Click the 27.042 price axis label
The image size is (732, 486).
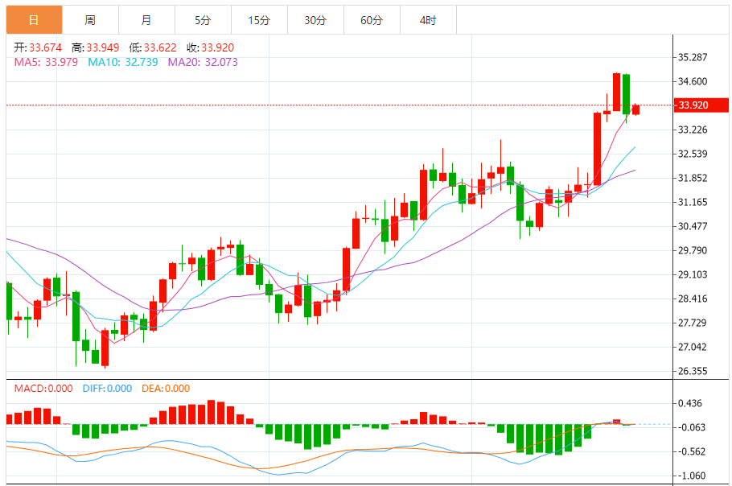(693, 347)
